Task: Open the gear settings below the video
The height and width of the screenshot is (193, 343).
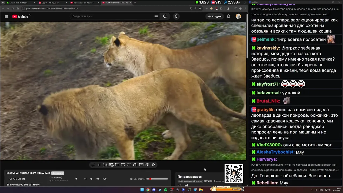Action: pos(153,165)
